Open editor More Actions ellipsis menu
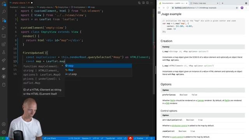Screen dimensions: 249x140 click(x=151, y=3)
